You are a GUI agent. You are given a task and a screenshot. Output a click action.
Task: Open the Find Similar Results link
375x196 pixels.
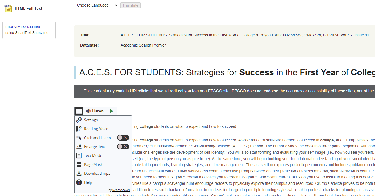(x=23, y=27)
